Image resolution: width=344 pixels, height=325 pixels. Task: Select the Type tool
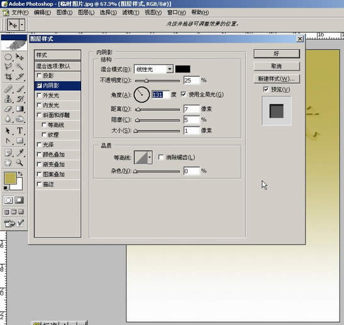[19, 130]
